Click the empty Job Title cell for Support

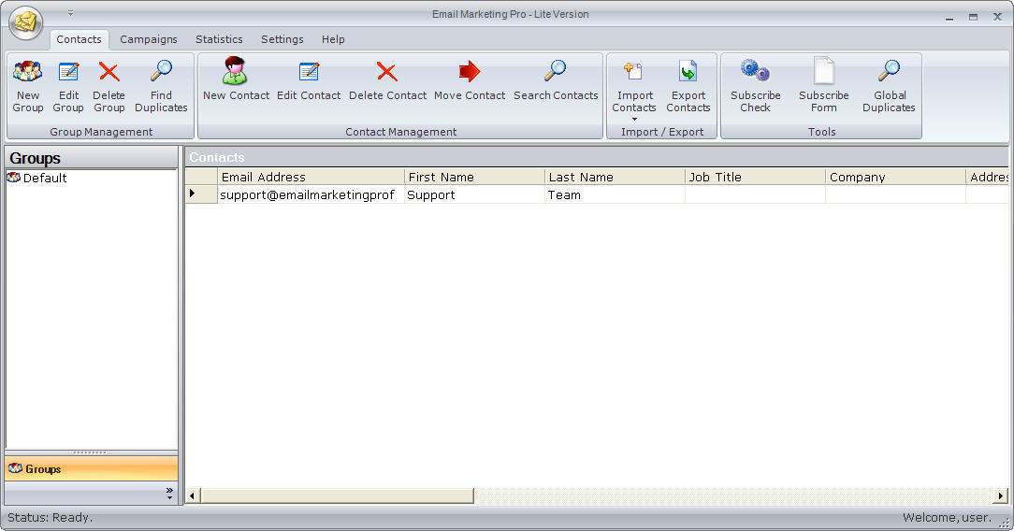tap(755, 194)
